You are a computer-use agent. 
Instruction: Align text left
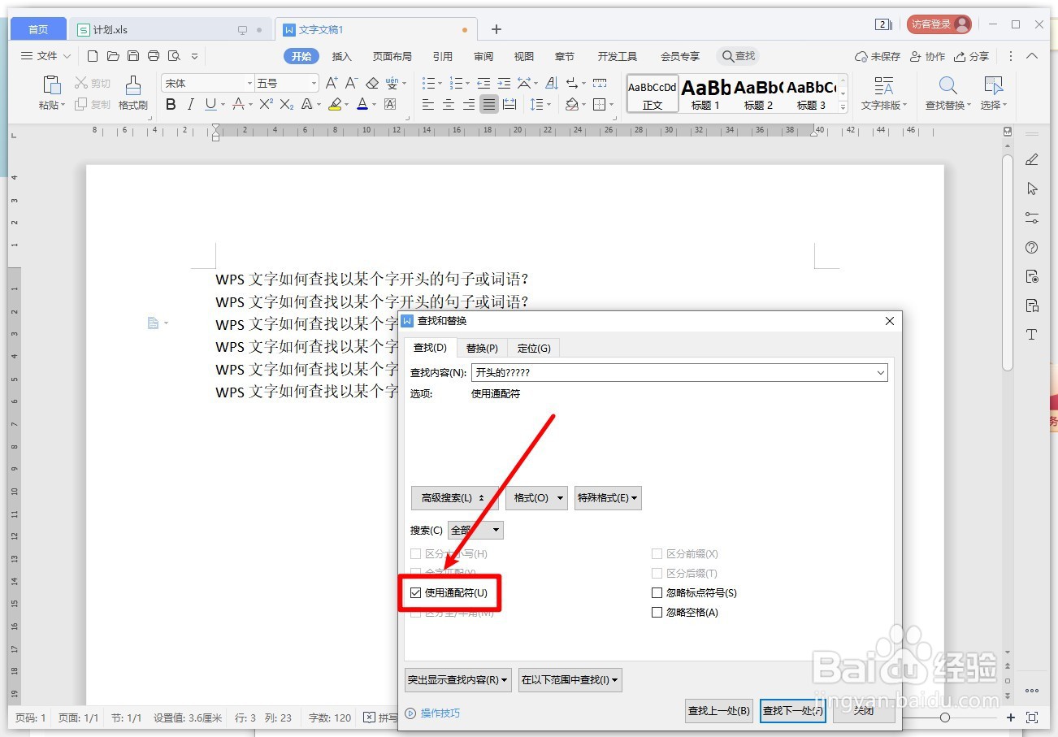(x=428, y=104)
